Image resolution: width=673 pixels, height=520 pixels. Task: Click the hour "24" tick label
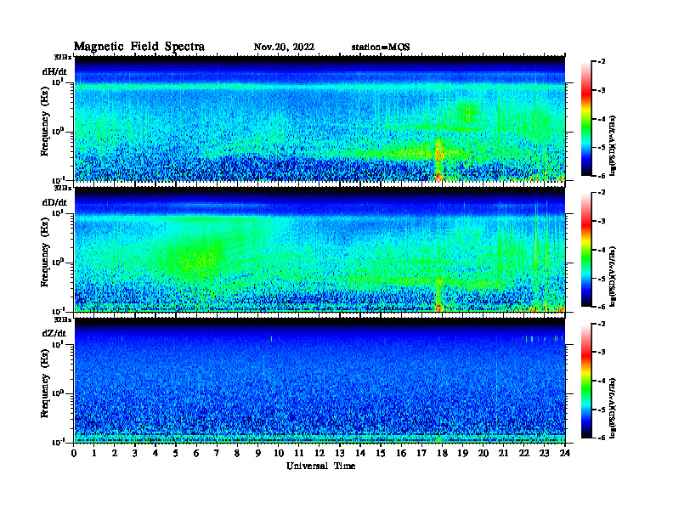coord(565,454)
